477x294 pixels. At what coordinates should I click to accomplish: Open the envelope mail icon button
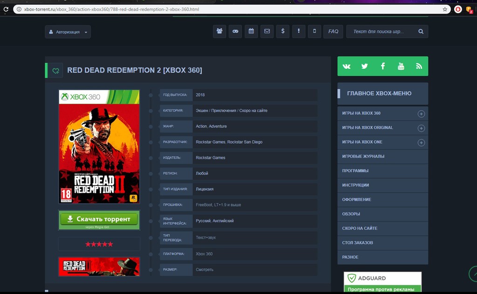click(x=267, y=31)
